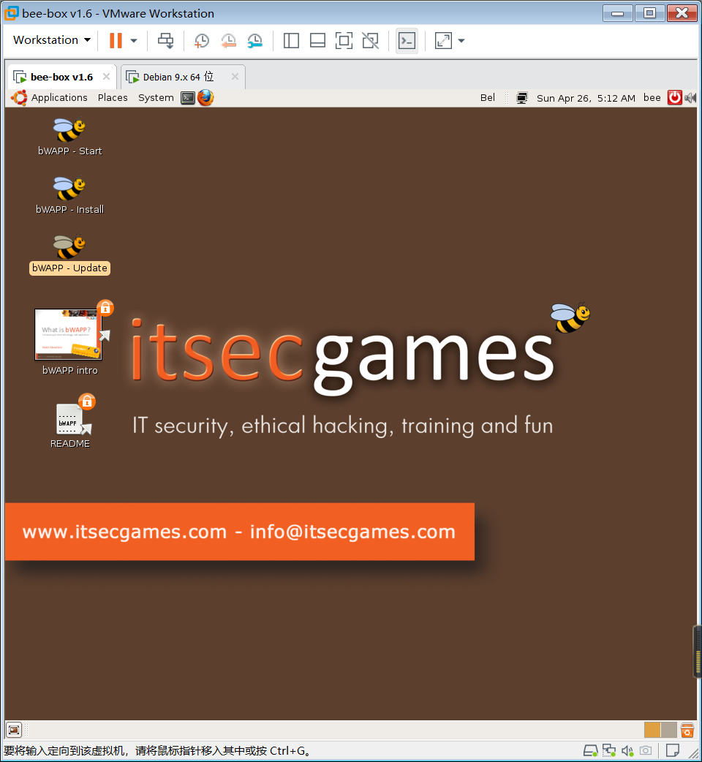Image resolution: width=702 pixels, height=762 pixels.
Task: Expand the power options dropdown arrow
Action: pyautogui.click(x=134, y=41)
